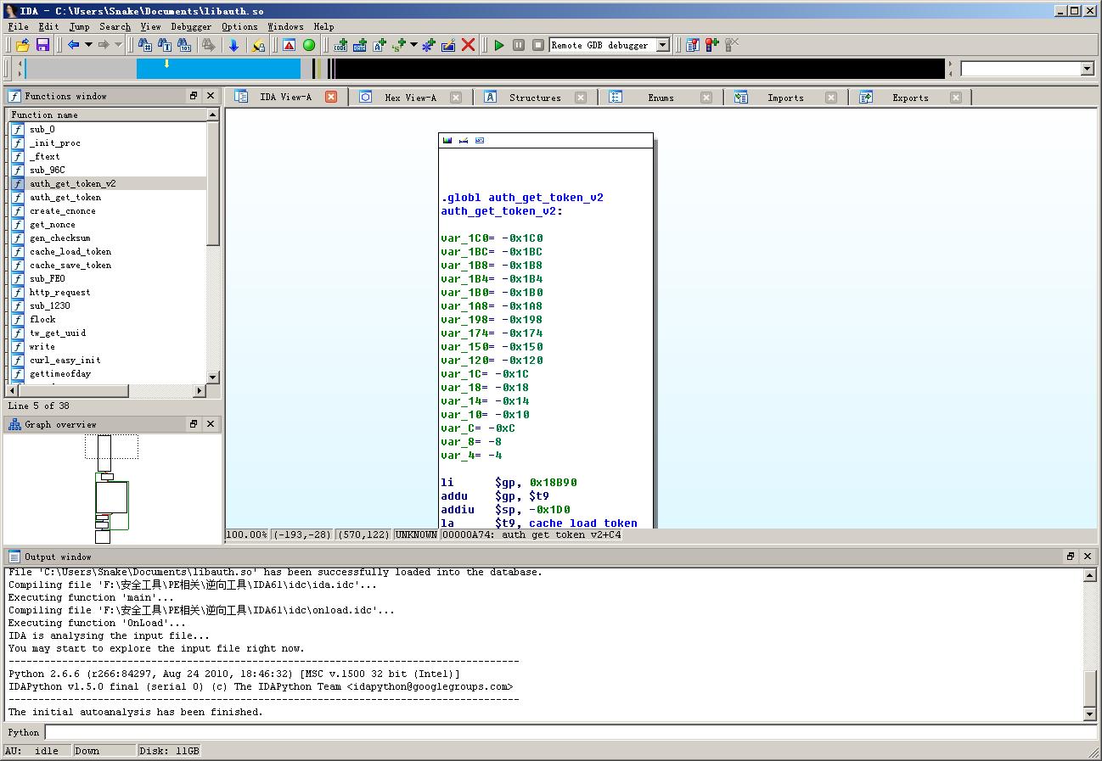Viewport: 1102px width, 761px height.
Task: Switch to the Hex View-A tab
Action: click(x=410, y=98)
